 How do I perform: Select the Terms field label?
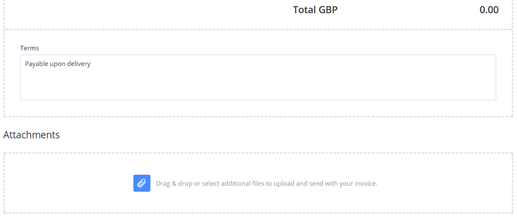click(x=30, y=48)
